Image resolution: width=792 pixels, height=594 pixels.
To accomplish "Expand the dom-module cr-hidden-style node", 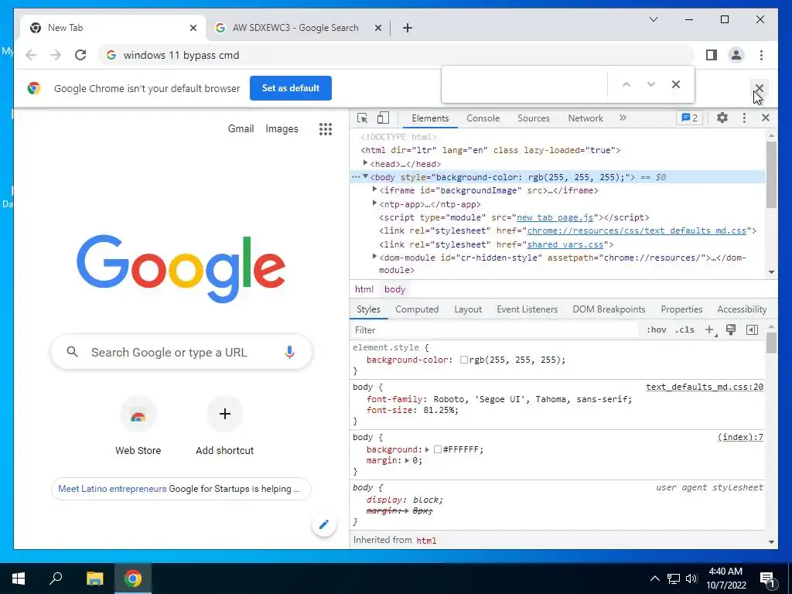I will coord(375,257).
